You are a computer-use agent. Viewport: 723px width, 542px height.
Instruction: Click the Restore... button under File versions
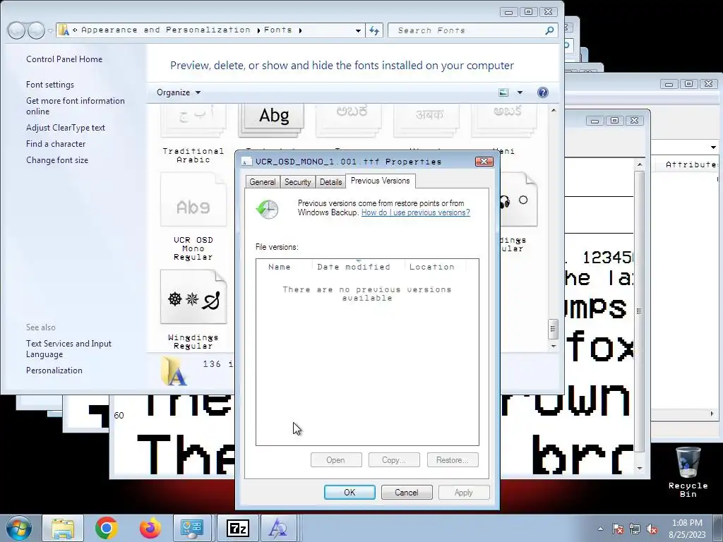[x=453, y=460]
